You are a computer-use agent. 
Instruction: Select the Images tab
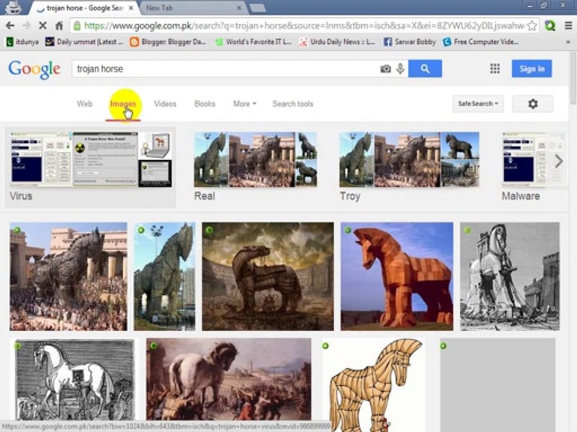123,104
